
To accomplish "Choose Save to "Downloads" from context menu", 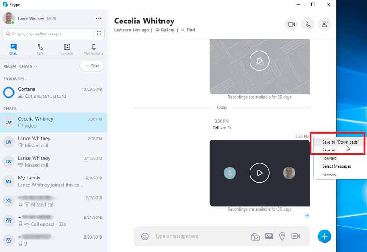I will pyautogui.click(x=340, y=142).
